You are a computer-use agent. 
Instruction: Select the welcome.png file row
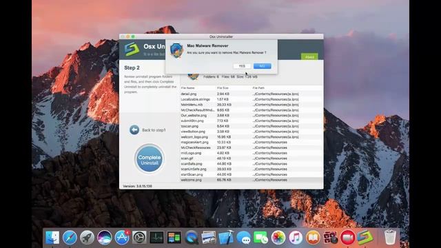click(x=251, y=180)
